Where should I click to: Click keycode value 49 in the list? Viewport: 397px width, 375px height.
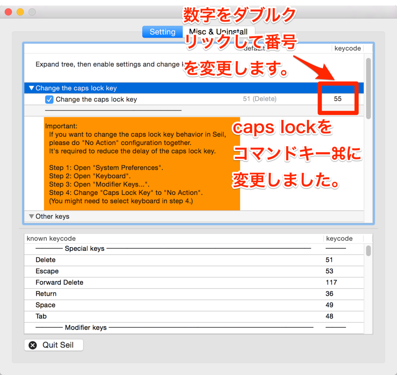point(330,305)
